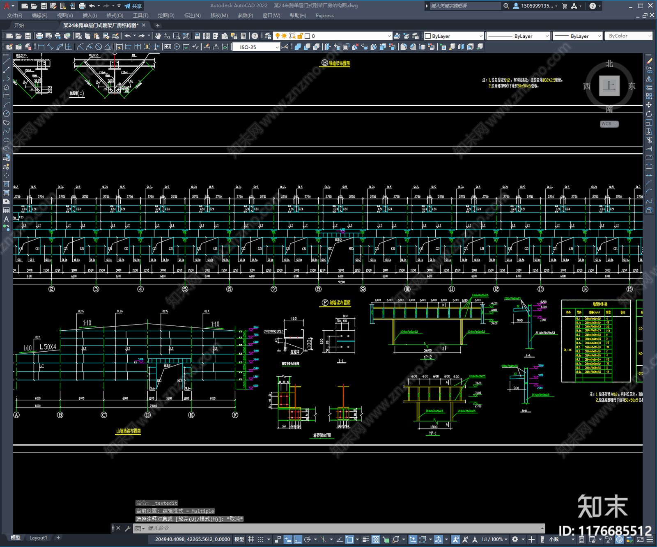Open the QuickCalc calculator icon
The height and width of the screenshot is (547, 657).
coord(243,36)
